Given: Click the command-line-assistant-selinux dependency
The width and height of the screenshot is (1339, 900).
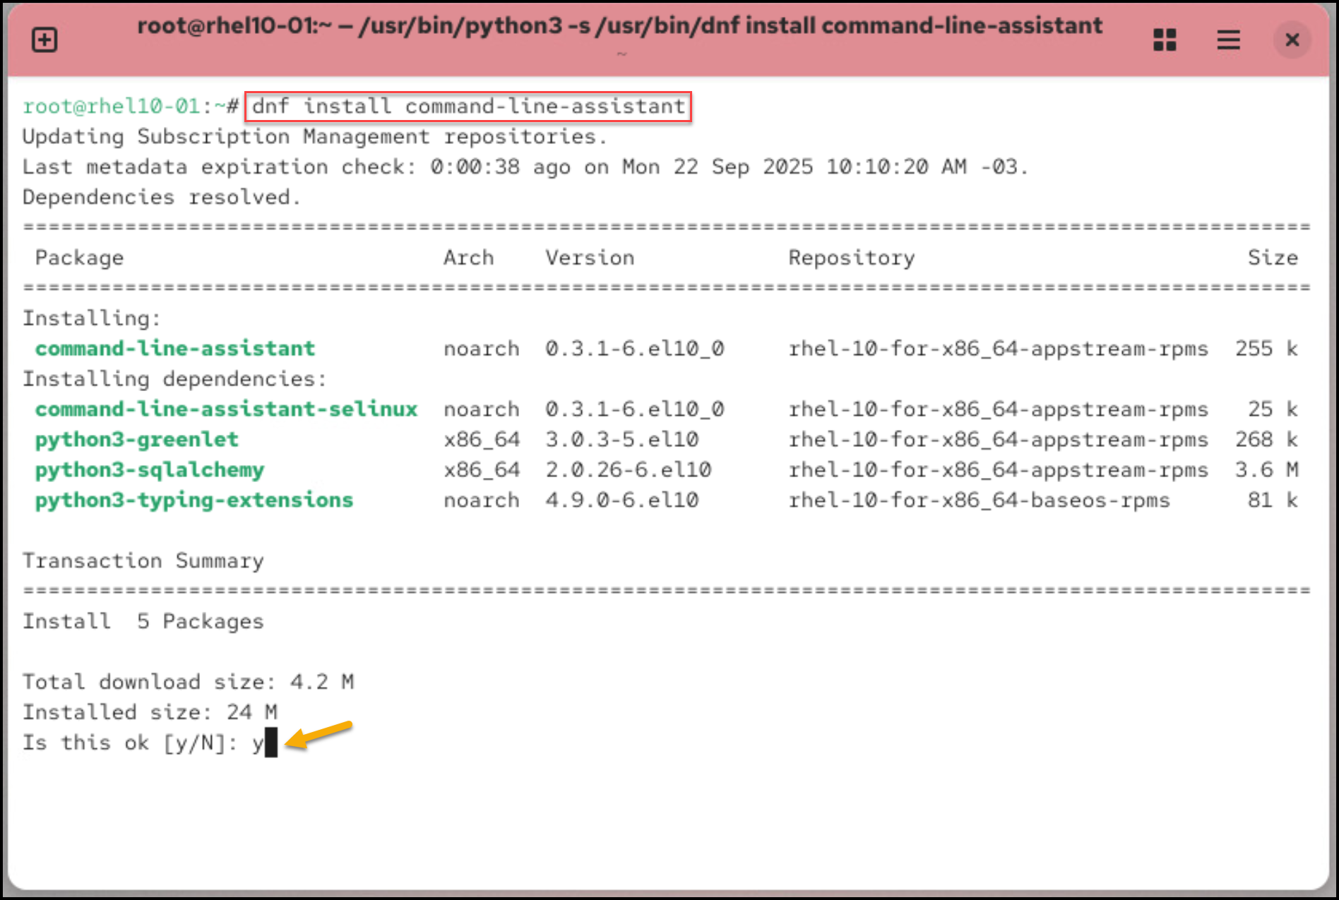Looking at the screenshot, I should point(226,409).
